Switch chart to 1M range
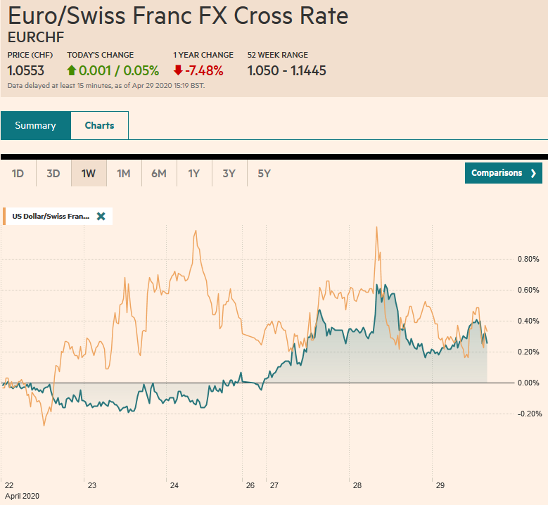The height and width of the screenshot is (505, 548). click(x=124, y=173)
